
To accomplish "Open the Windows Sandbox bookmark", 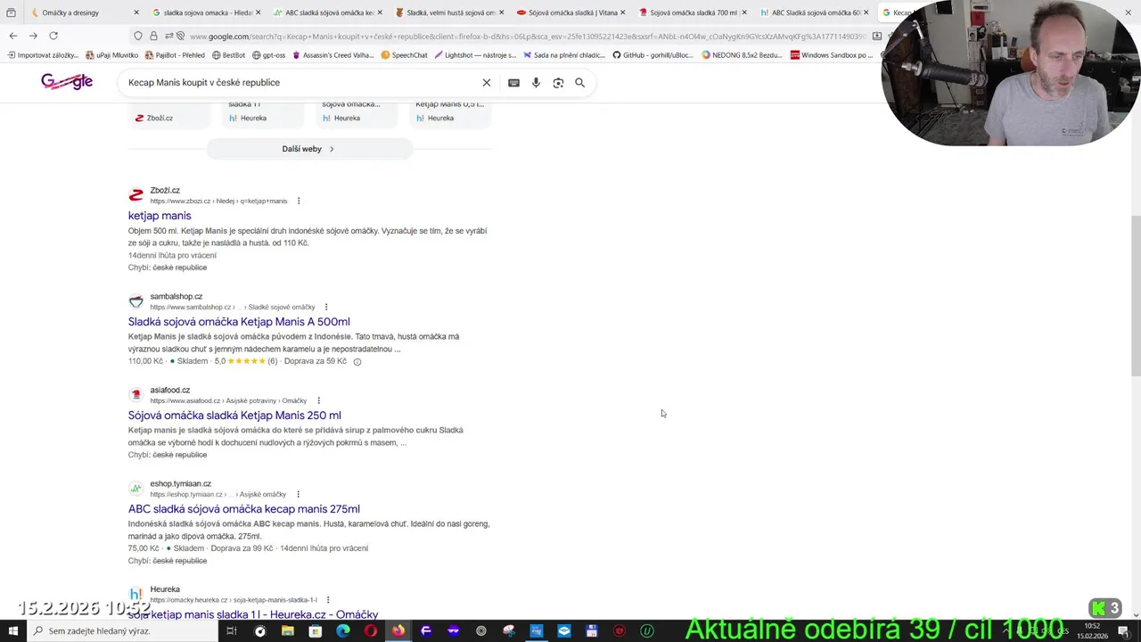I will coord(832,55).
